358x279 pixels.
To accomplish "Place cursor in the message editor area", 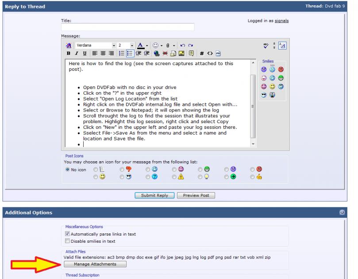I will (x=158, y=103).
